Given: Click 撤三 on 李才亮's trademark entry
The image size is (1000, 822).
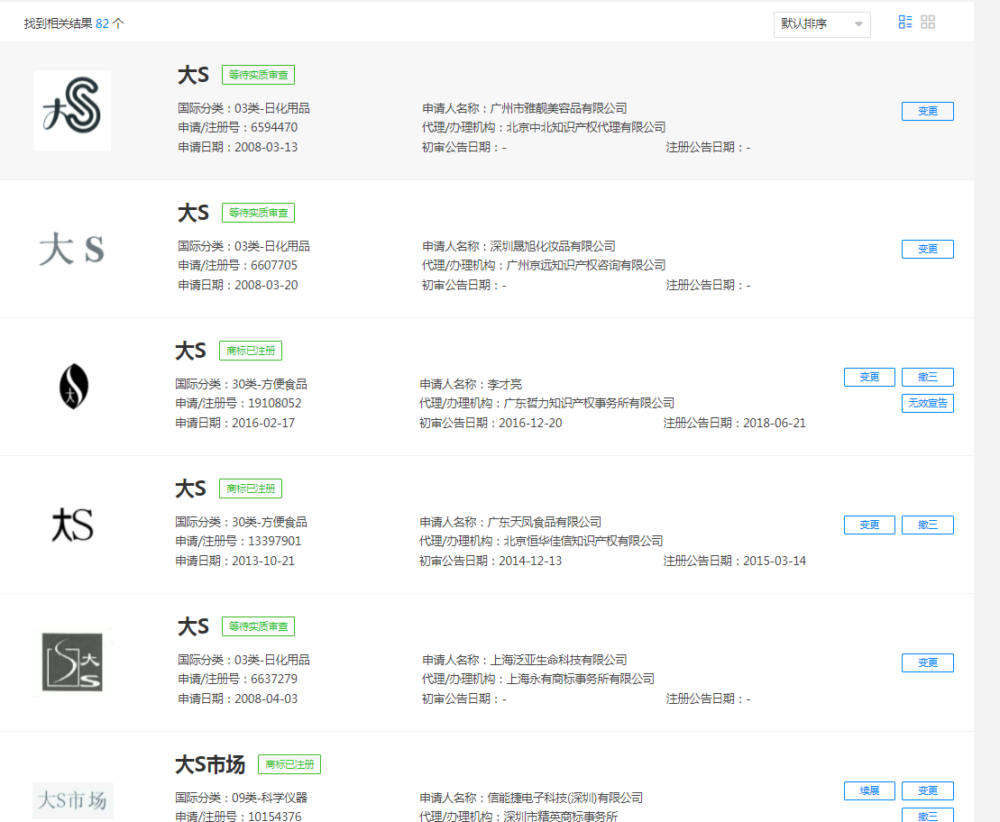Looking at the screenshot, I should (x=928, y=377).
